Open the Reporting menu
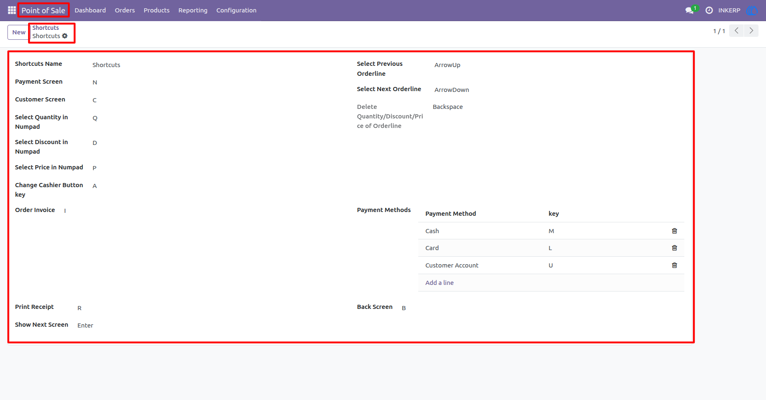766x400 pixels. tap(193, 10)
